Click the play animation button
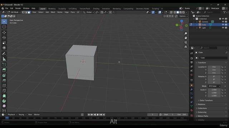229x128 pixels. (98, 114)
